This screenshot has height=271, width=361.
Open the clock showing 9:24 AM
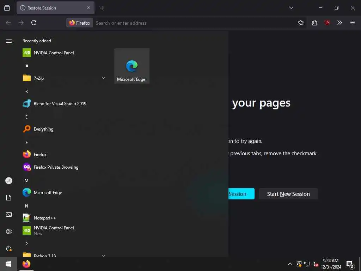tap(331, 264)
